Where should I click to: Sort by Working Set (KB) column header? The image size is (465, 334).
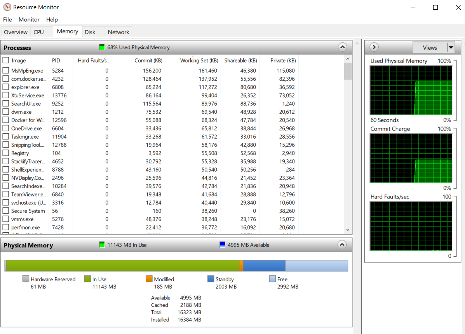tap(193, 61)
